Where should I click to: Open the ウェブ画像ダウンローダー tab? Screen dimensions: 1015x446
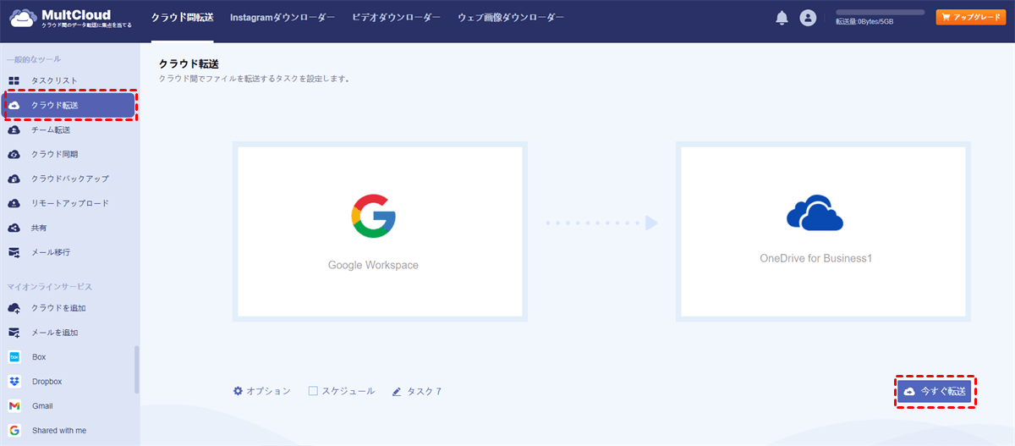coord(510,18)
